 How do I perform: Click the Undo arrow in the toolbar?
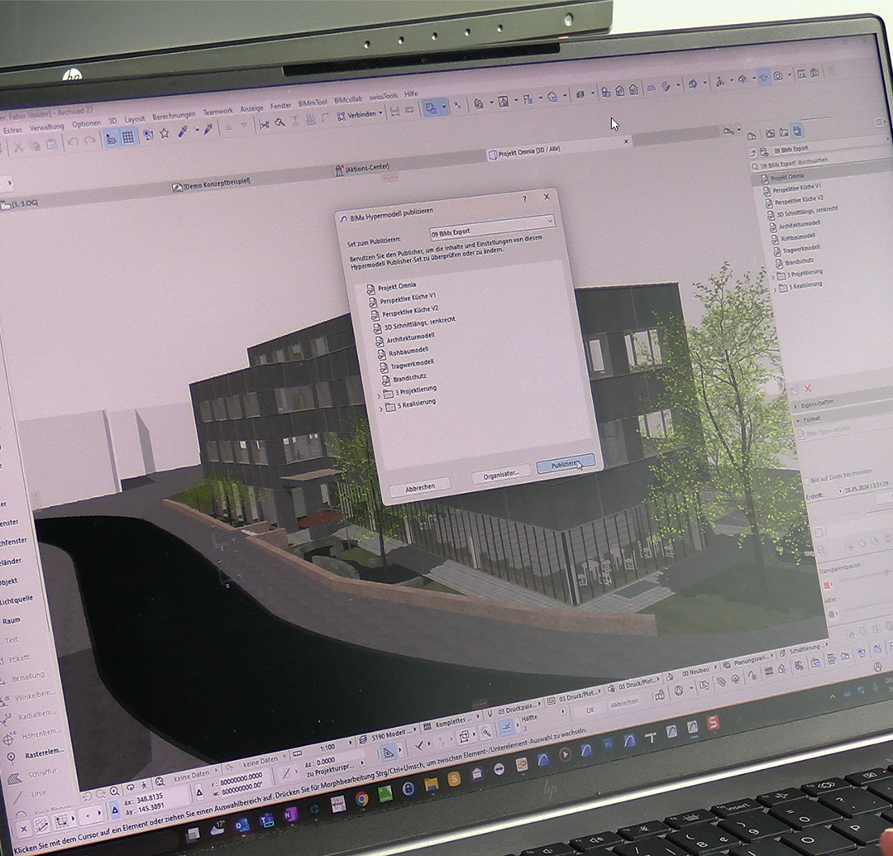pos(72,141)
